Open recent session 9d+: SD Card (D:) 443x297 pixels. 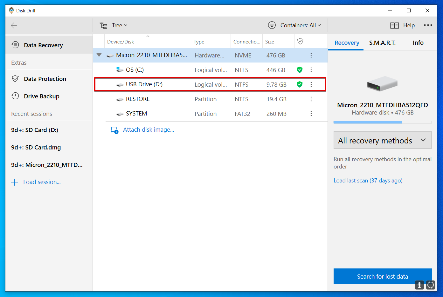click(x=35, y=130)
